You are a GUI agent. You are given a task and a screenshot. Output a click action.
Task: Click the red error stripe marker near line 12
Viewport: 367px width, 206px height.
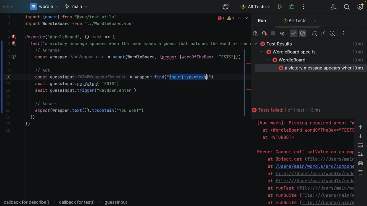tap(248, 90)
